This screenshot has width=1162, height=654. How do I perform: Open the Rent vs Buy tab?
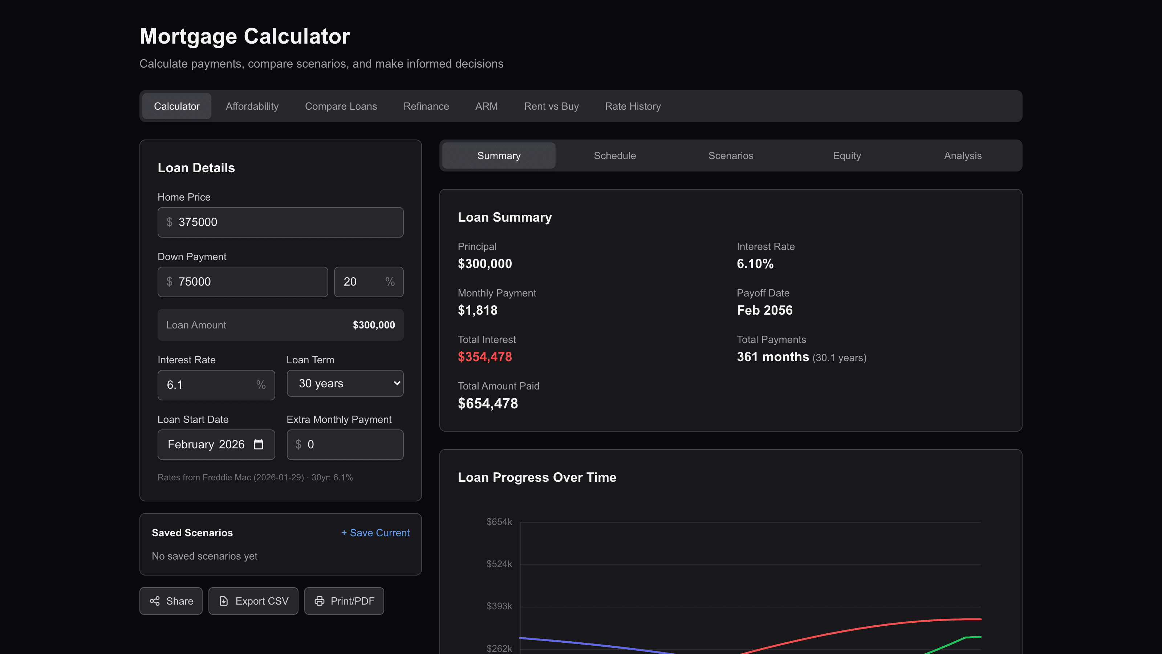click(x=551, y=106)
